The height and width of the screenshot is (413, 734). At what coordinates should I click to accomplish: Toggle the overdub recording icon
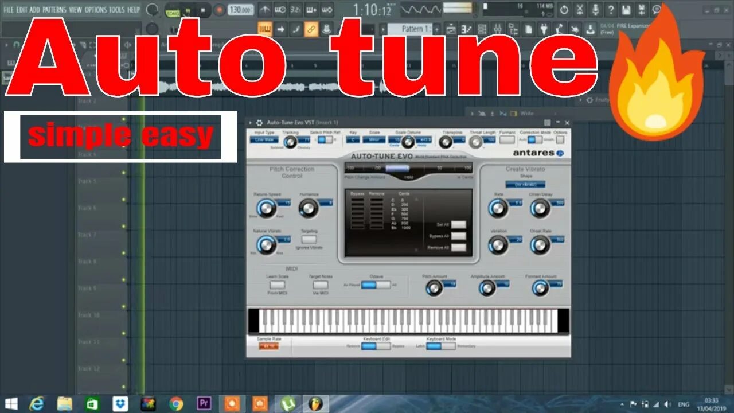(x=311, y=9)
